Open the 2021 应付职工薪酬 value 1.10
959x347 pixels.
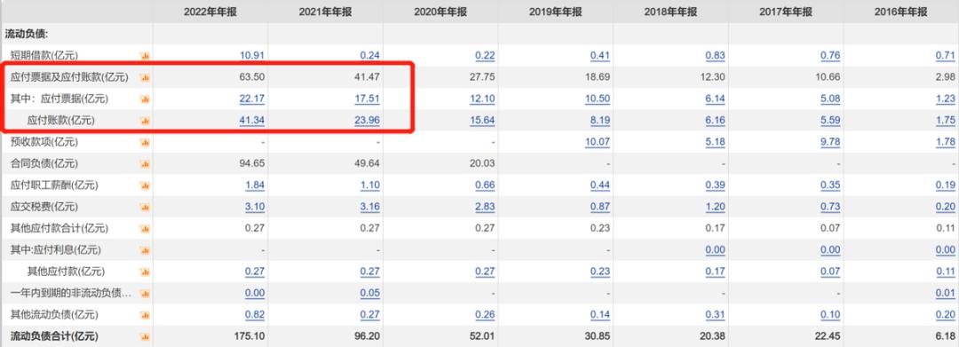tap(370, 185)
